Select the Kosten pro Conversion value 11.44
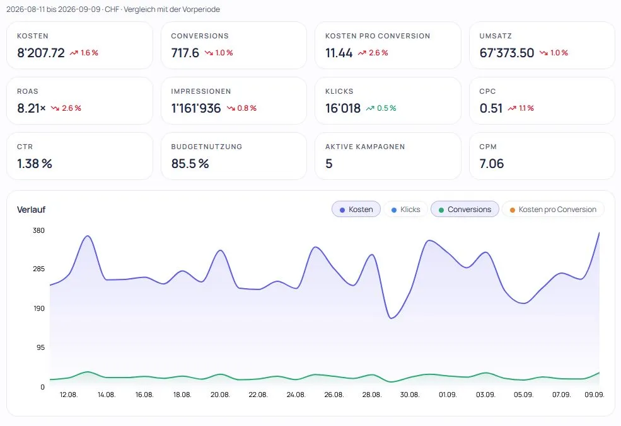This screenshot has height=426, width=621. tap(339, 53)
